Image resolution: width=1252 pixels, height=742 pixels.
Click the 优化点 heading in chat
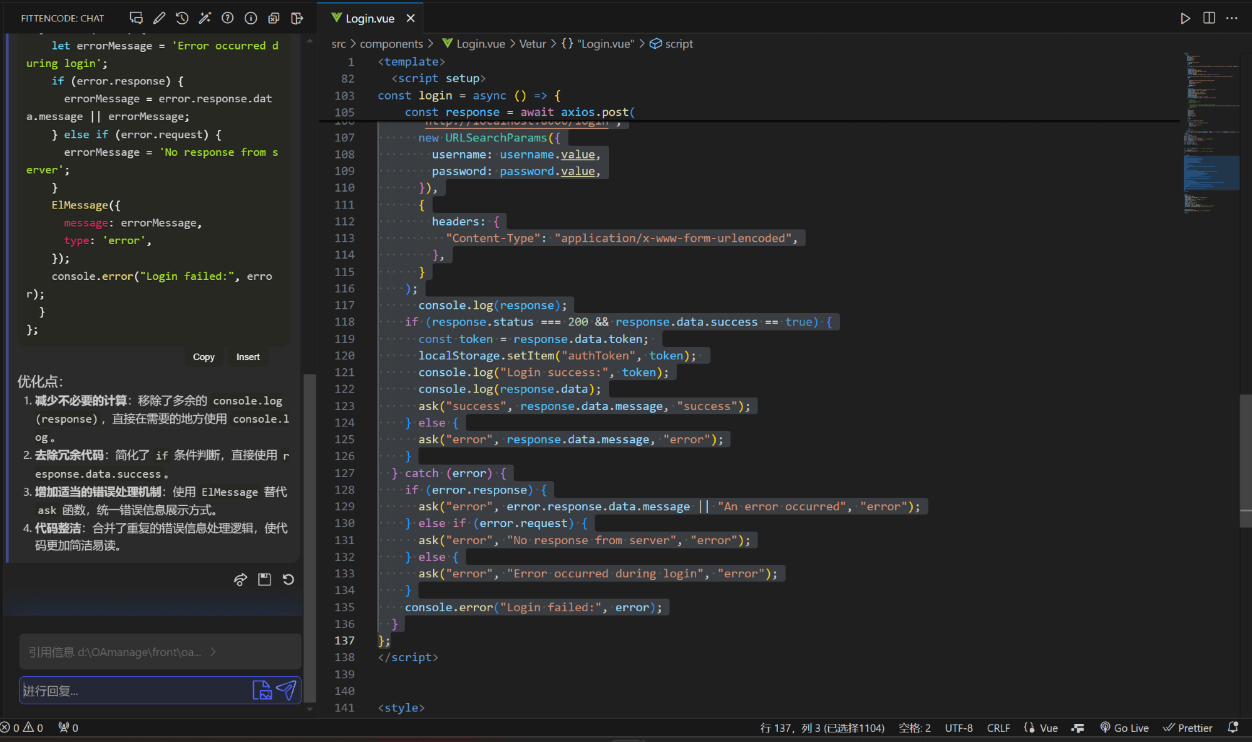click(41, 381)
